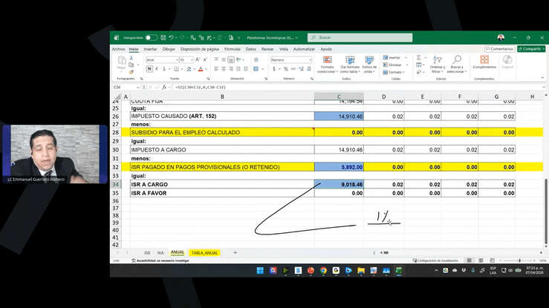The height and width of the screenshot is (308, 549).
Task: Increase font size with larger A
Action: pyautogui.click(x=198, y=60)
